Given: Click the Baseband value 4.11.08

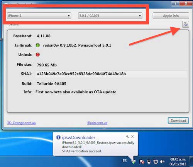Looking at the screenshot, I should (44, 36).
